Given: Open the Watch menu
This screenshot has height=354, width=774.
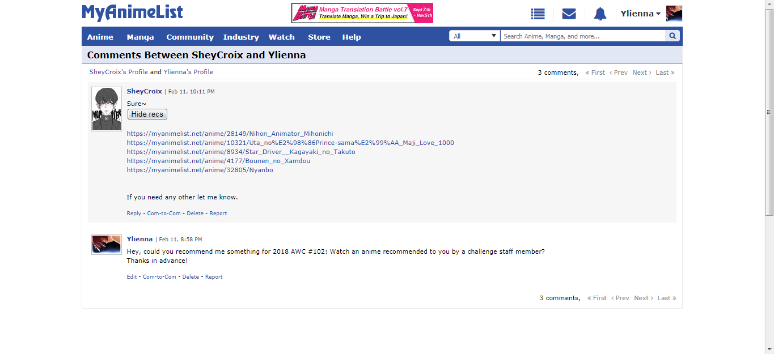Looking at the screenshot, I should [x=282, y=37].
